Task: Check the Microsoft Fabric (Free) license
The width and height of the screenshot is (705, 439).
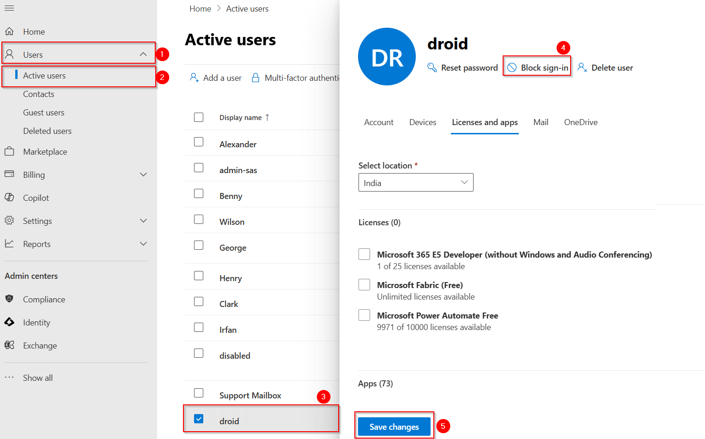Action: point(364,285)
